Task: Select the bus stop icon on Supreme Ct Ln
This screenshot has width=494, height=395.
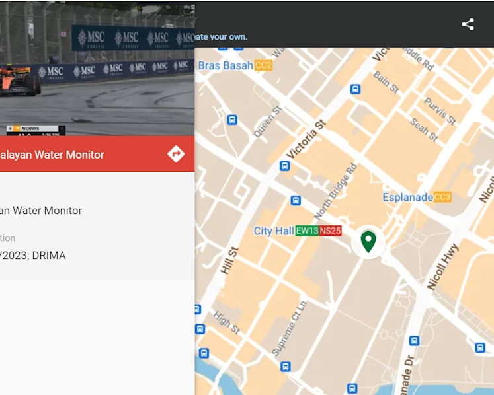Action: [286, 367]
